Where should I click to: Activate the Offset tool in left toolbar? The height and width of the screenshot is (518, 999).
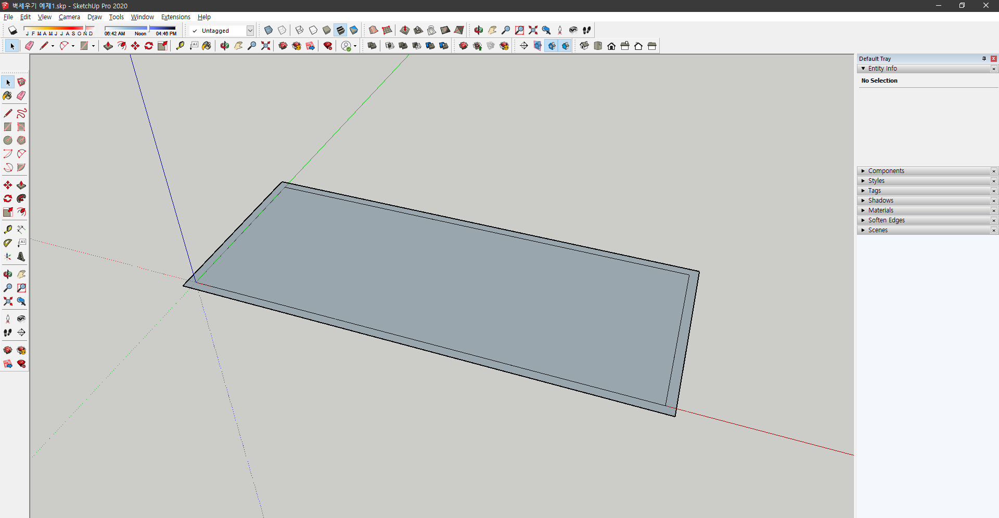click(x=21, y=212)
